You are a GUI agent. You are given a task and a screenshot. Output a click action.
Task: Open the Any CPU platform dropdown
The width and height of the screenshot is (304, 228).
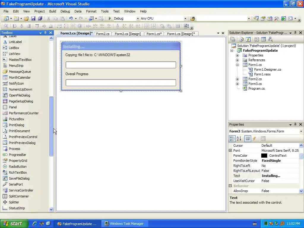[185, 19]
